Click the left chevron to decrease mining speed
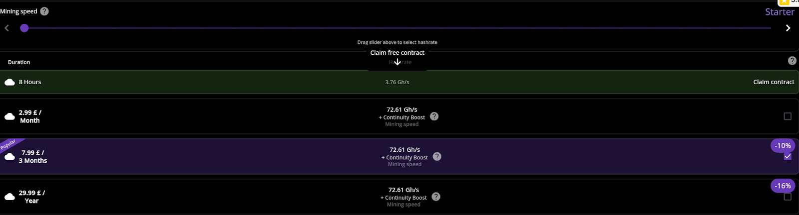 click(x=7, y=28)
